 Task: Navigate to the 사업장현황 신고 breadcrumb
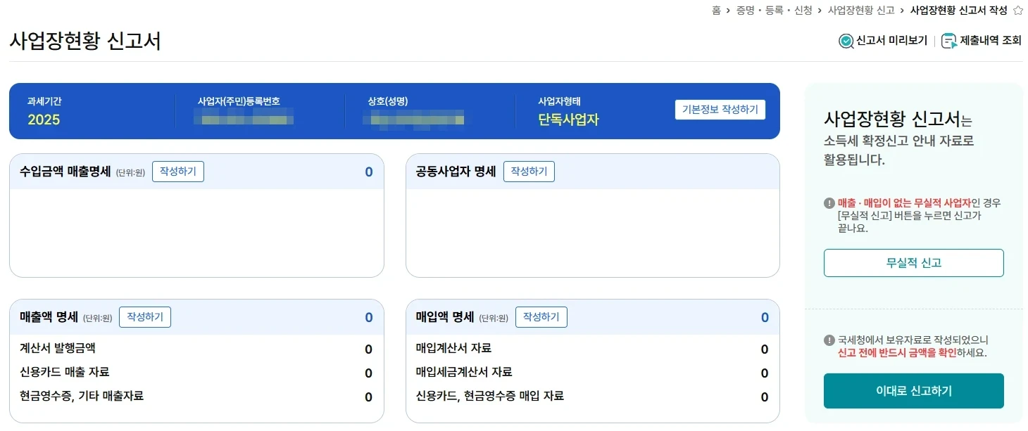860,11
